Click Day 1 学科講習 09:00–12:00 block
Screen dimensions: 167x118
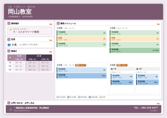click(82, 33)
